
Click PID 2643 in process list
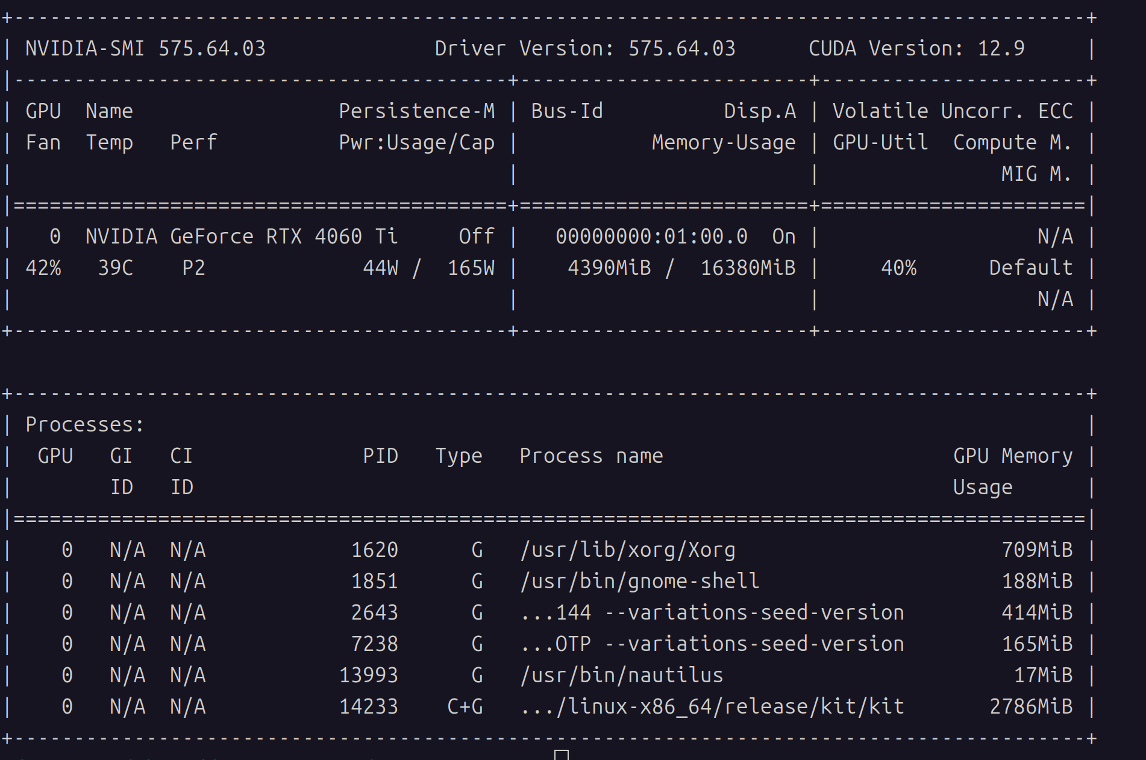pos(375,612)
